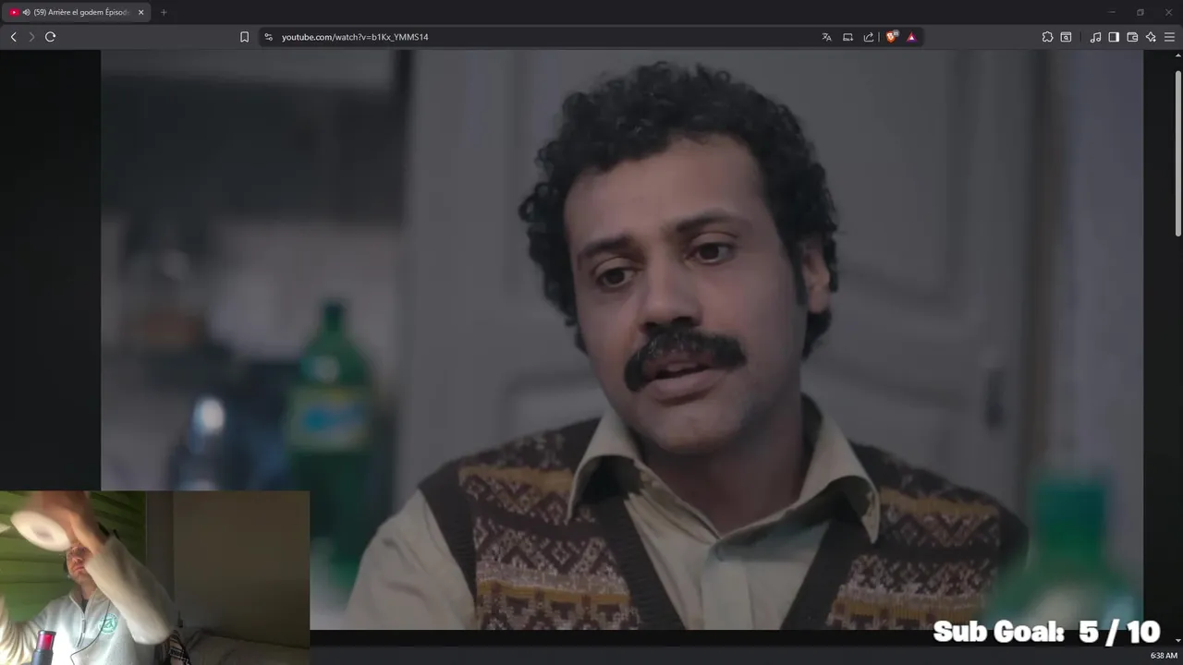Restore down the browser window
Screen dimensions: 1183x665
[1140, 12]
